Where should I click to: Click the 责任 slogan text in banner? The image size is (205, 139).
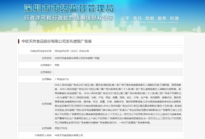tap(137, 18)
